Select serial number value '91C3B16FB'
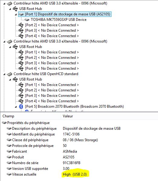Screen dimensions: 158x181 pyautogui.click(x=72, y=163)
